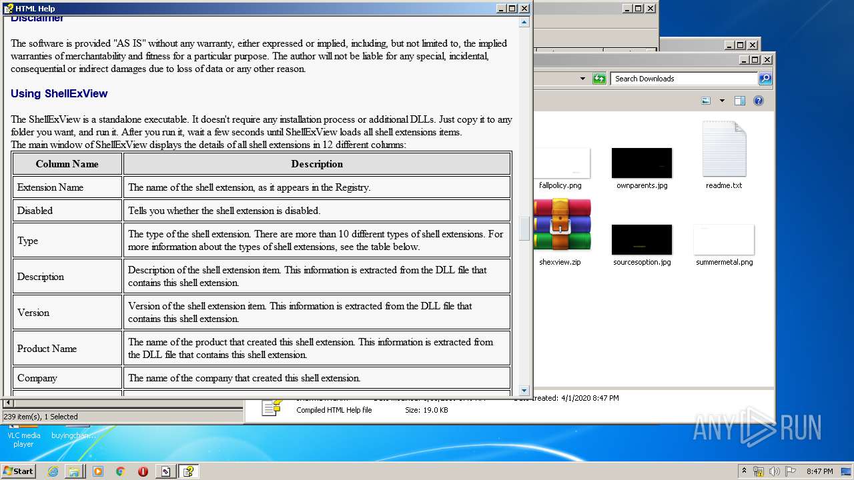Image resolution: width=854 pixels, height=480 pixels.
Task: Minimize the HTML Help window
Action: [x=501, y=9]
